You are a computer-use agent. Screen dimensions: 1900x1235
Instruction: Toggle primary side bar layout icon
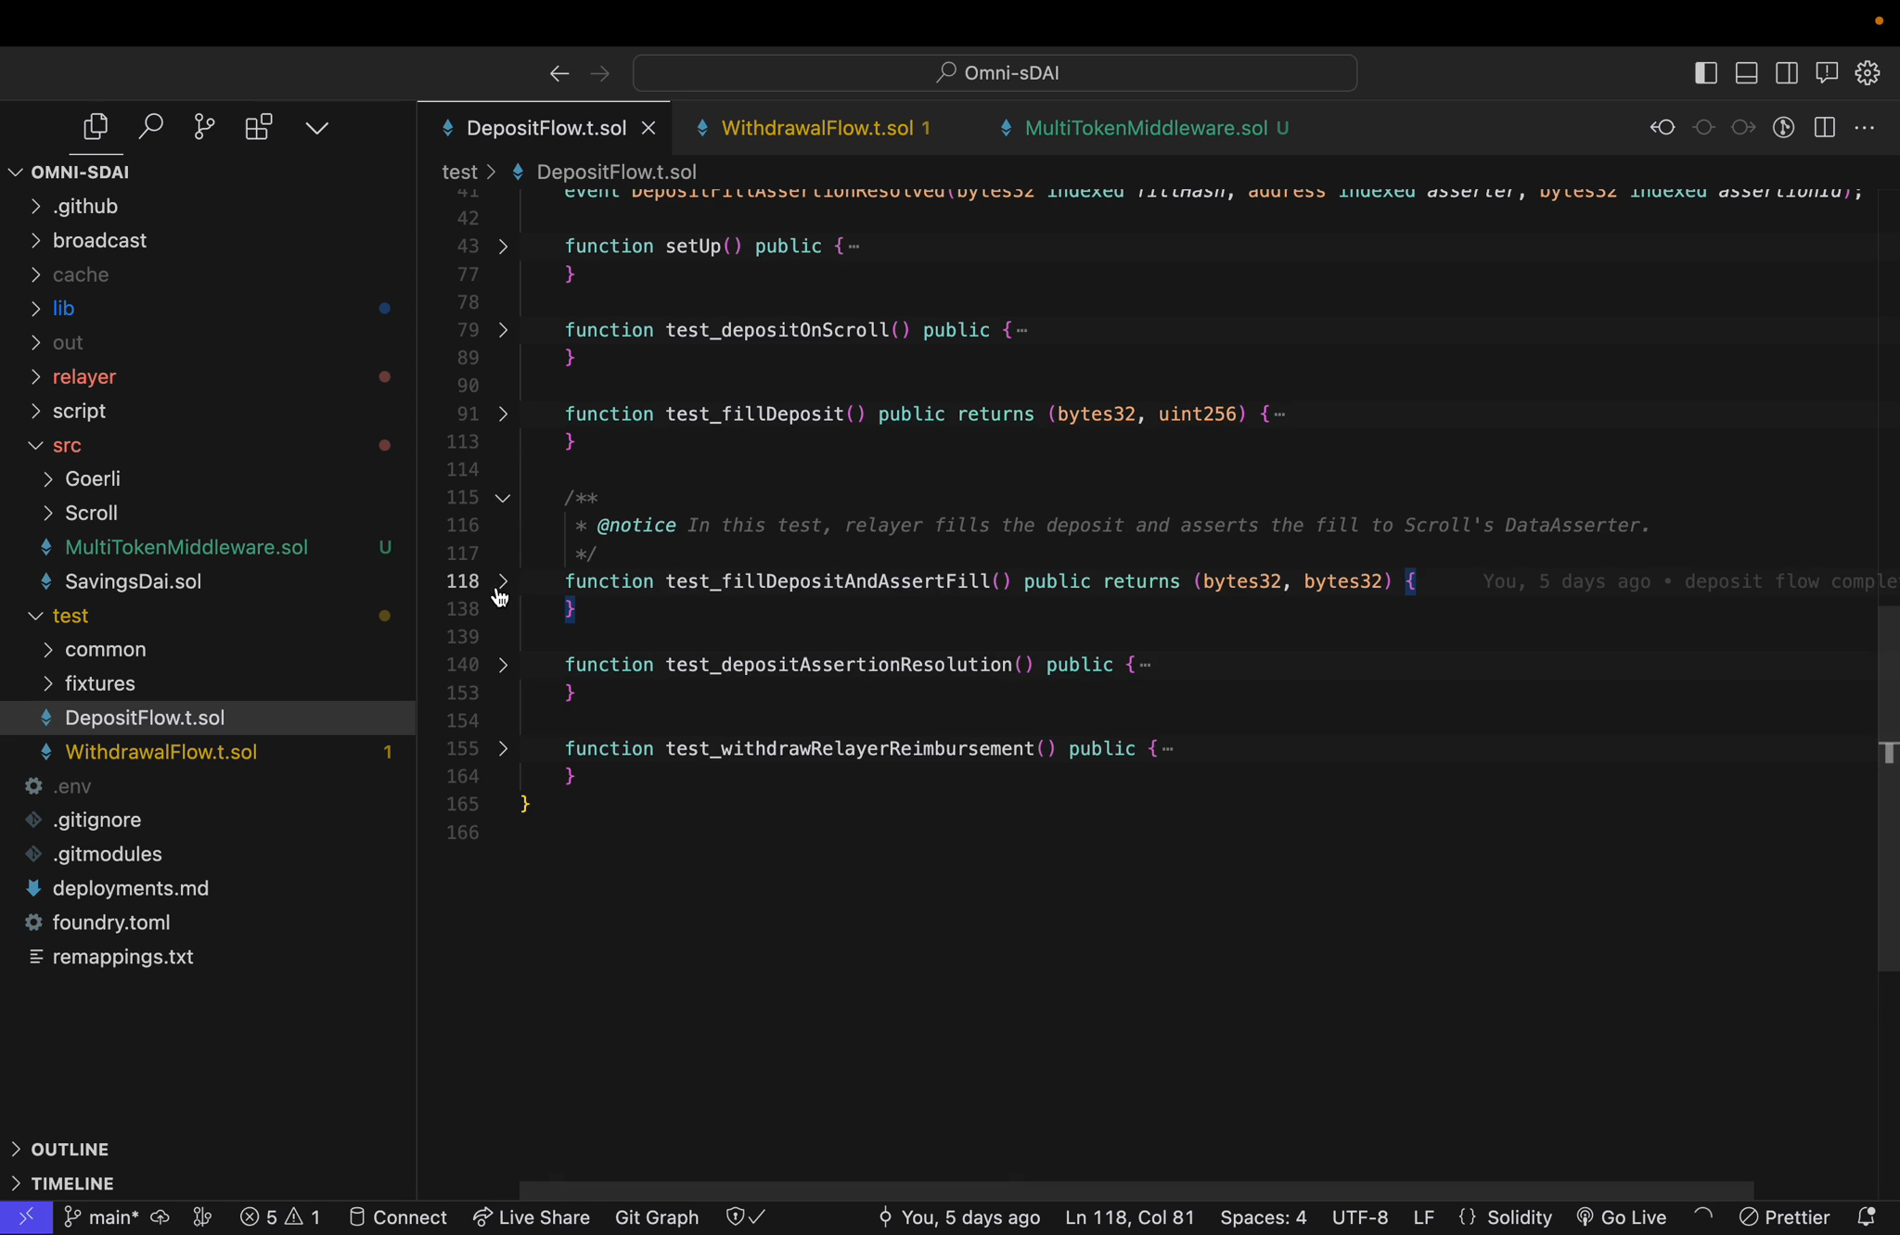point(1705,73)
